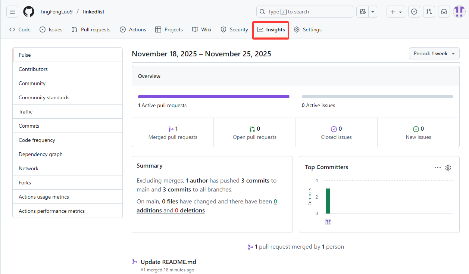Open the issues icon in header
This screenshot has height=274, width=469.
click(x=414, y=12)
